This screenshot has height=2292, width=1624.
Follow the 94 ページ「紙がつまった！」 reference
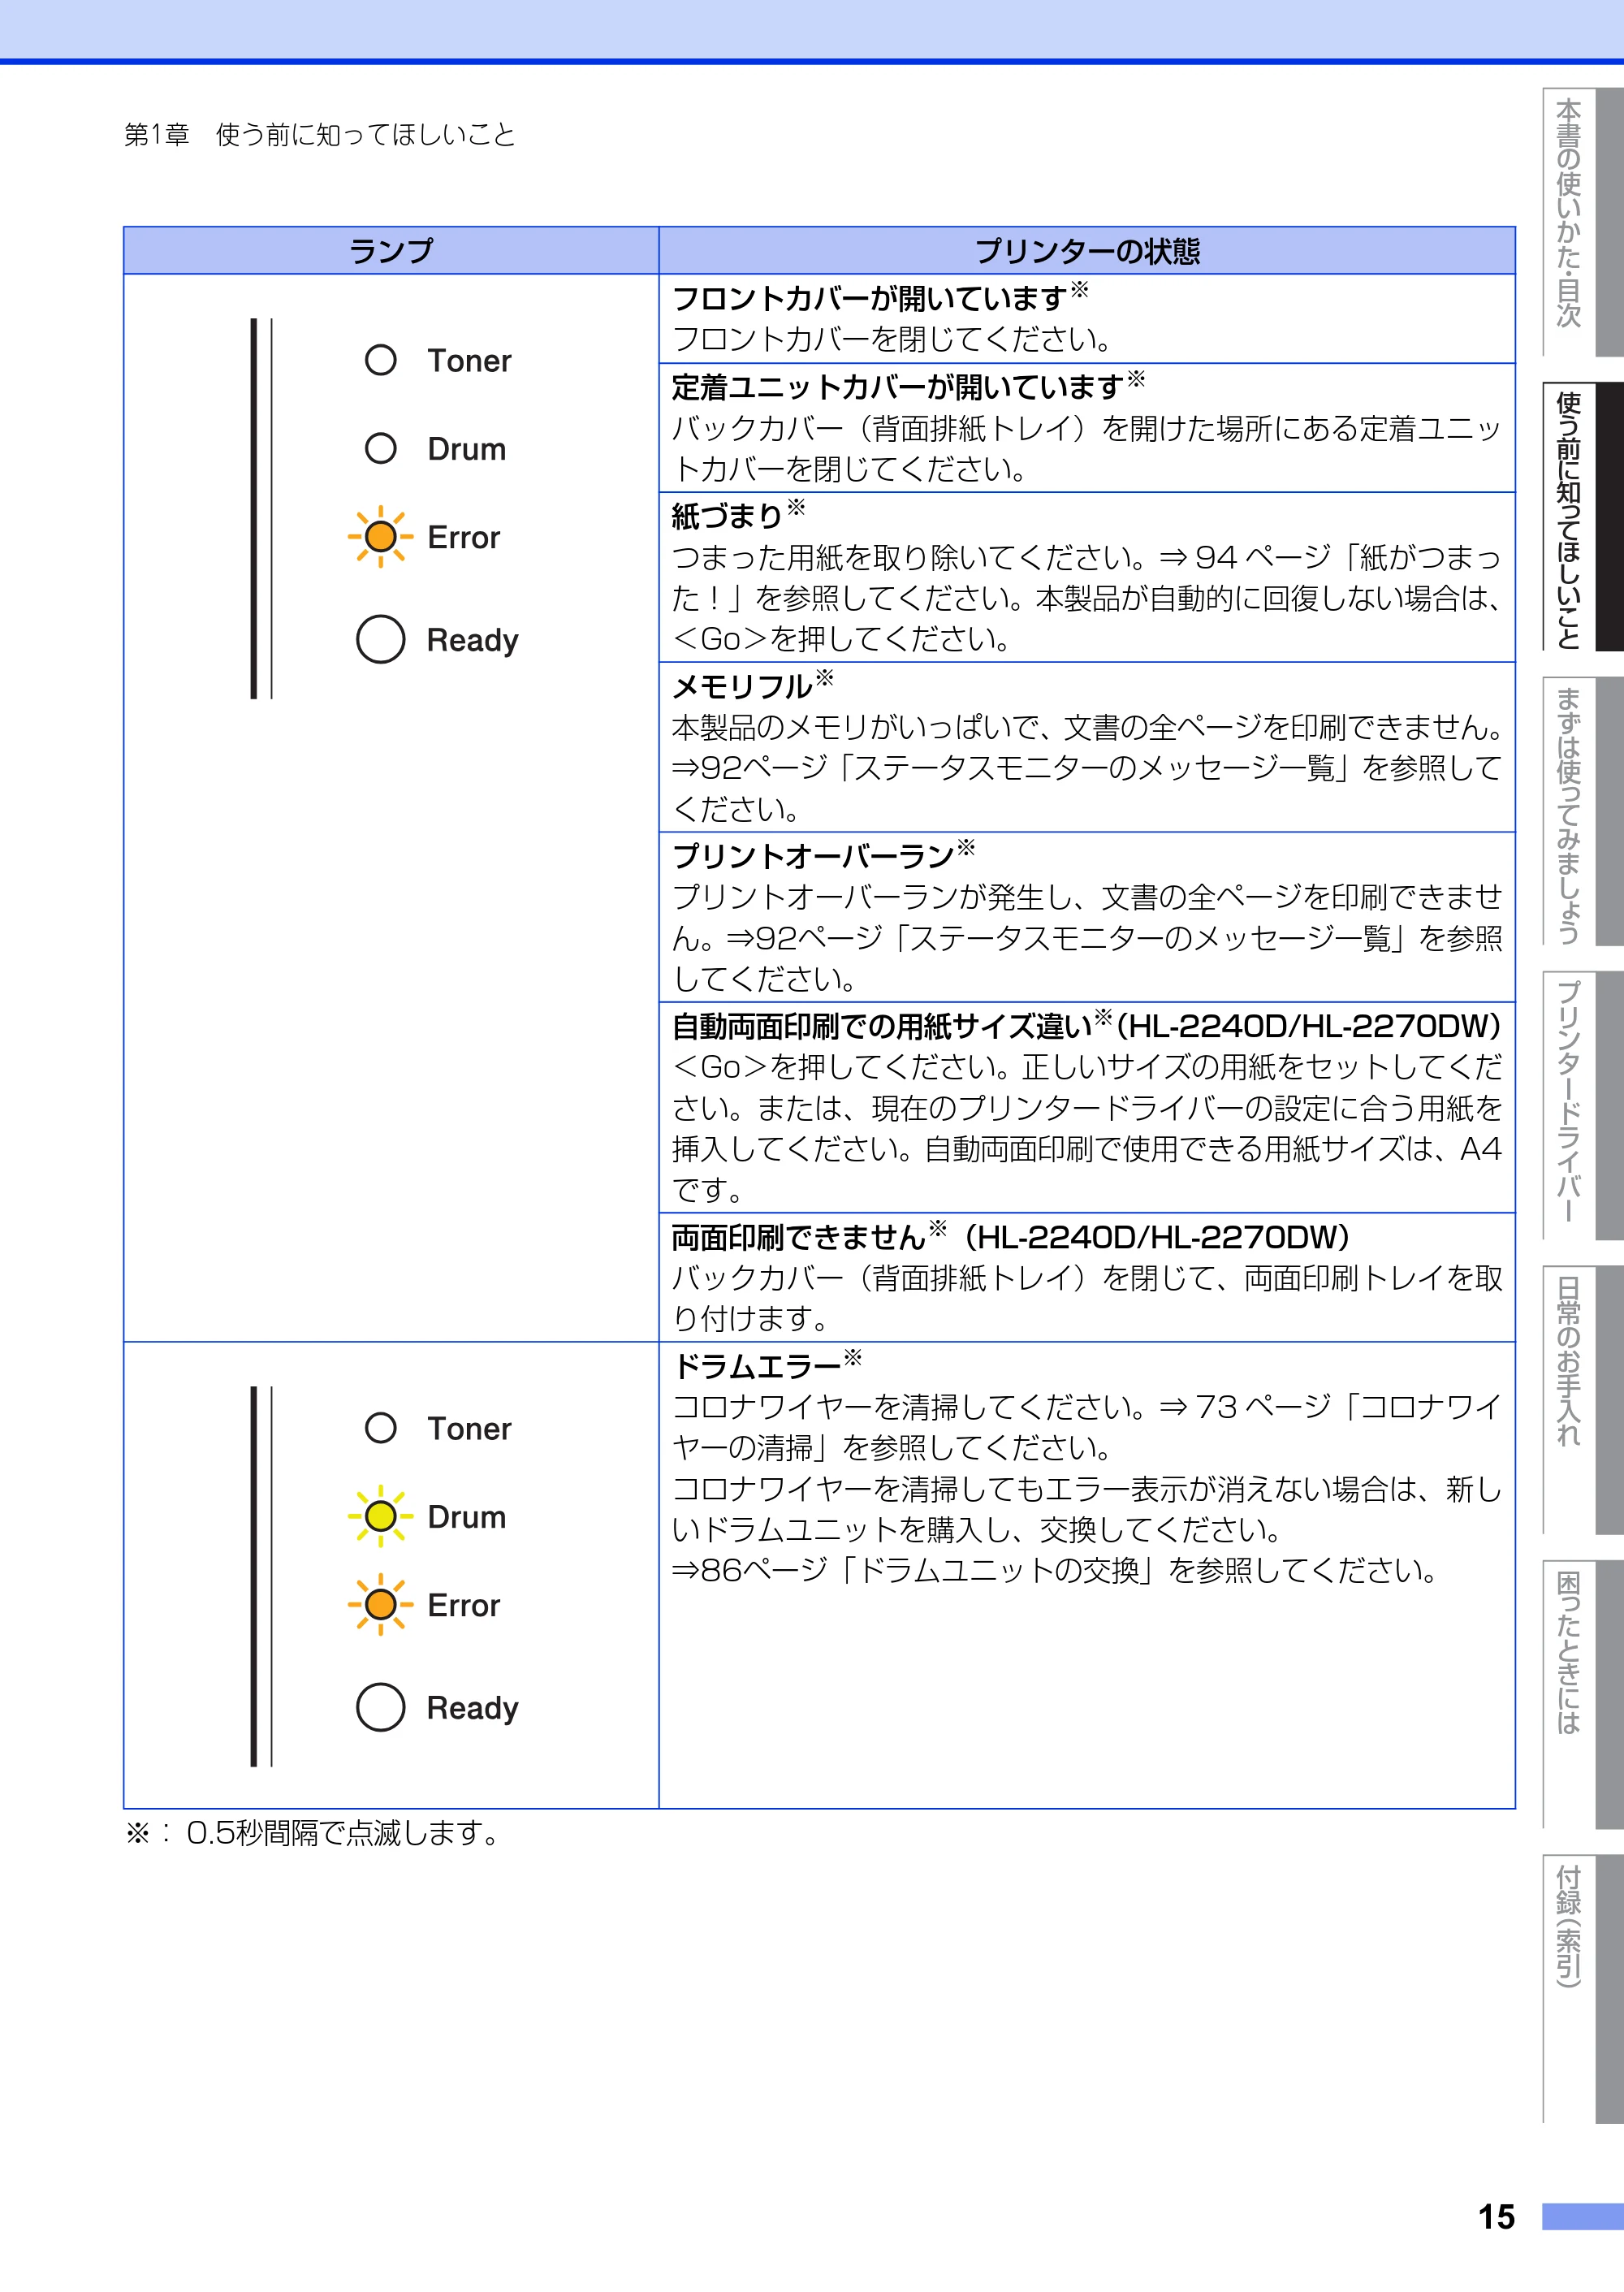click(x=1086, y=577)
